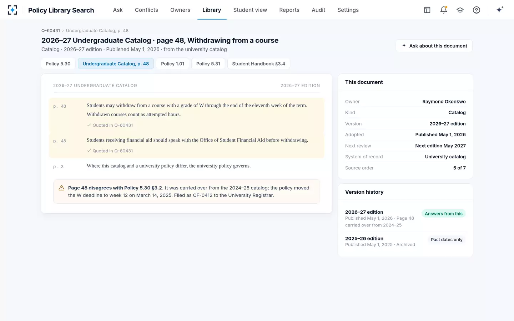Click the 'University catalog' system of record value
The image size is (514, 321).
click(445, 157)
